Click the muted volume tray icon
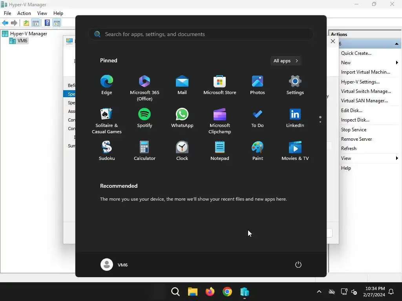402x301 pixels. click(x=354, y=292)
